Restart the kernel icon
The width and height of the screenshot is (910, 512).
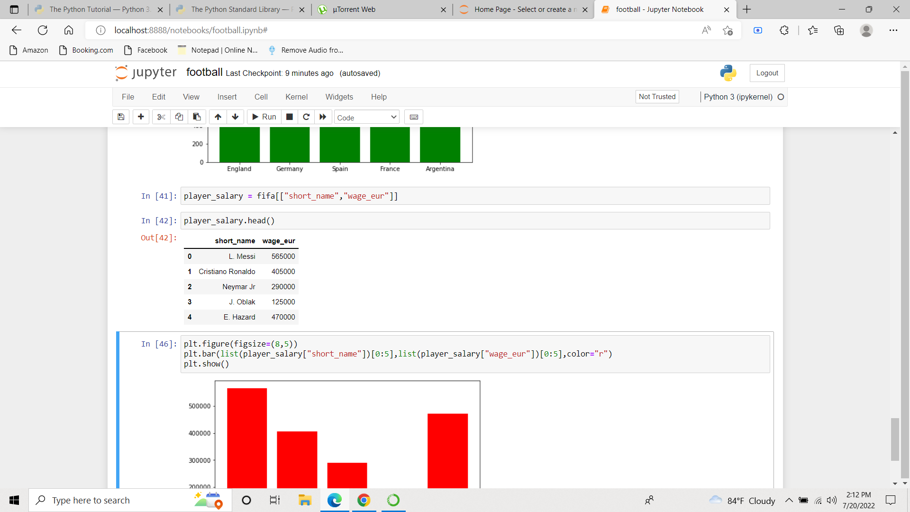[306, 117]
